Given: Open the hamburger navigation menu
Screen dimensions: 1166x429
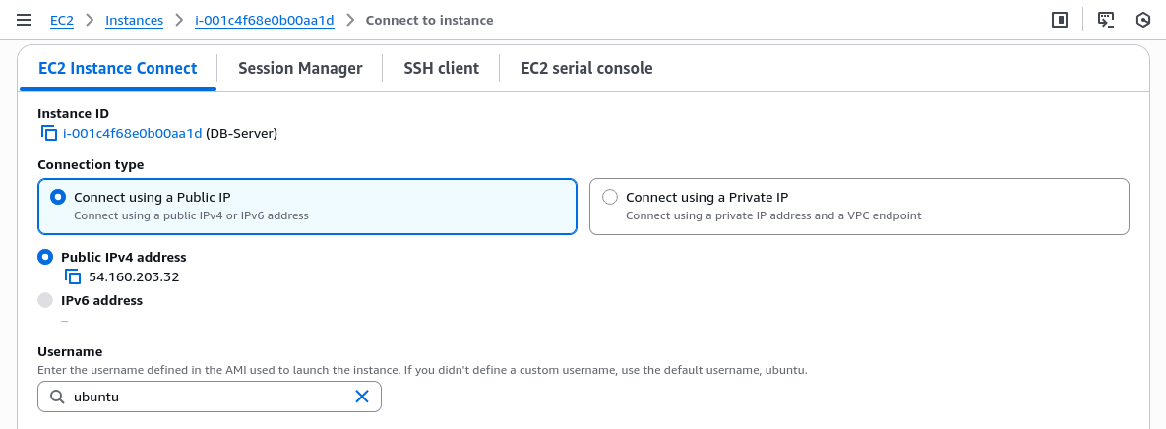Looking at the screenshot, I should pyautogui.click(x=24, y=20).
